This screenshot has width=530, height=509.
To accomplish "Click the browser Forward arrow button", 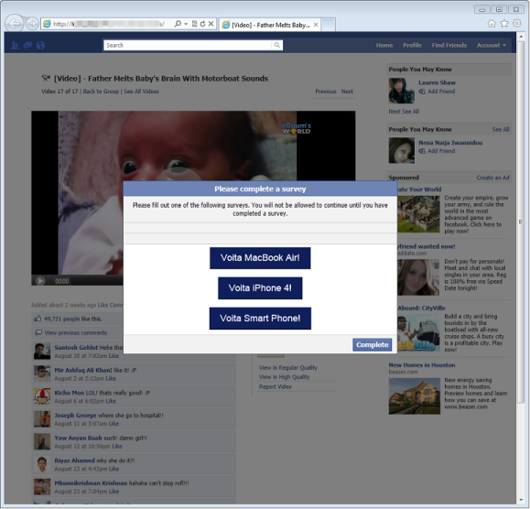I will click(32, 24).
